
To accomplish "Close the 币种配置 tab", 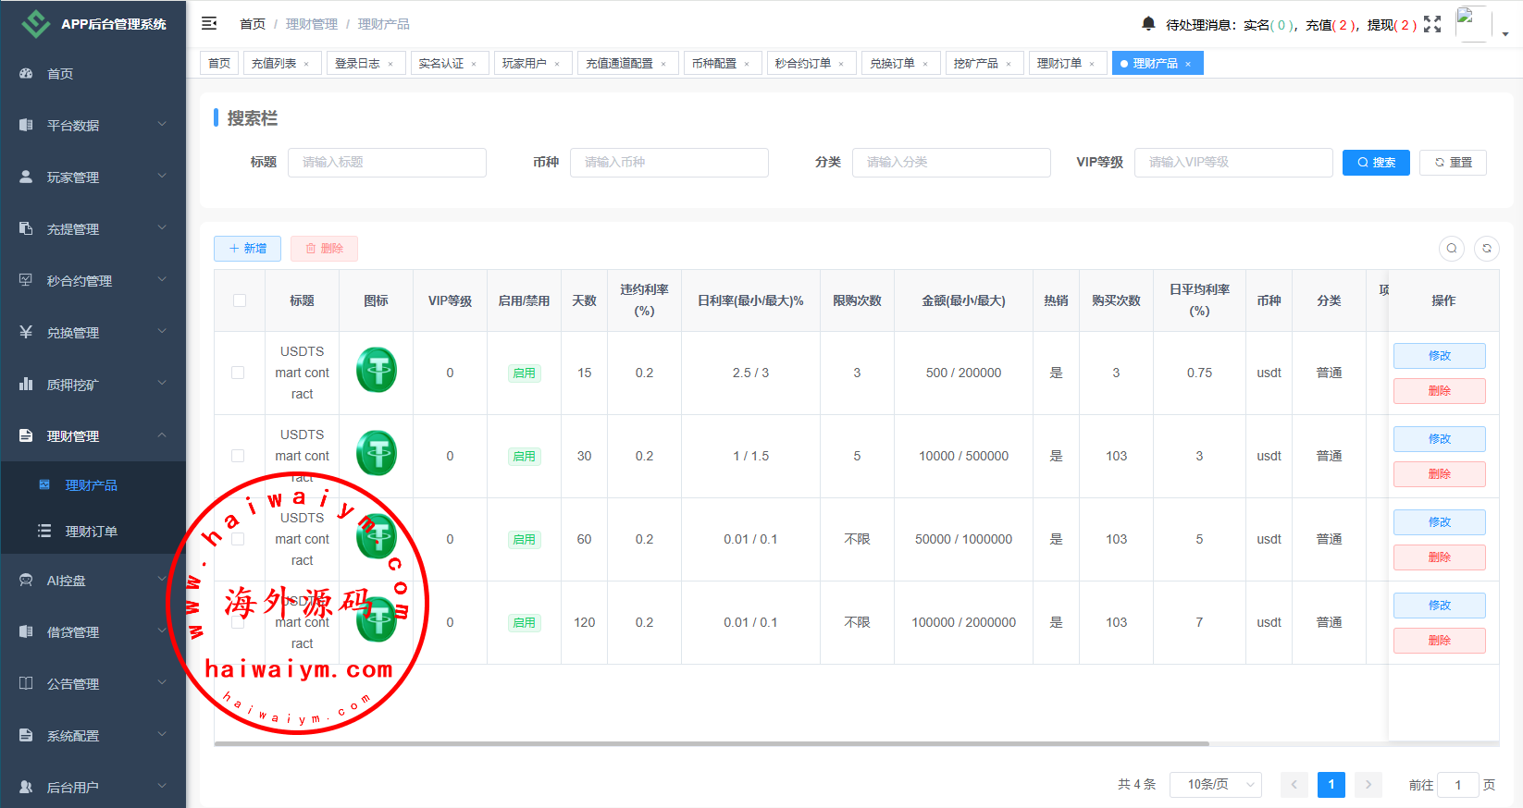I will click(747, 64).
